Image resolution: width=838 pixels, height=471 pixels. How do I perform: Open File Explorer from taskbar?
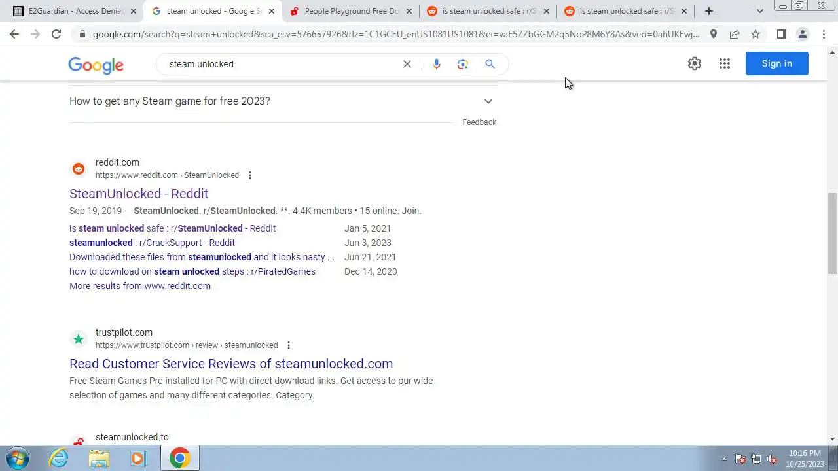click(98, 458)
